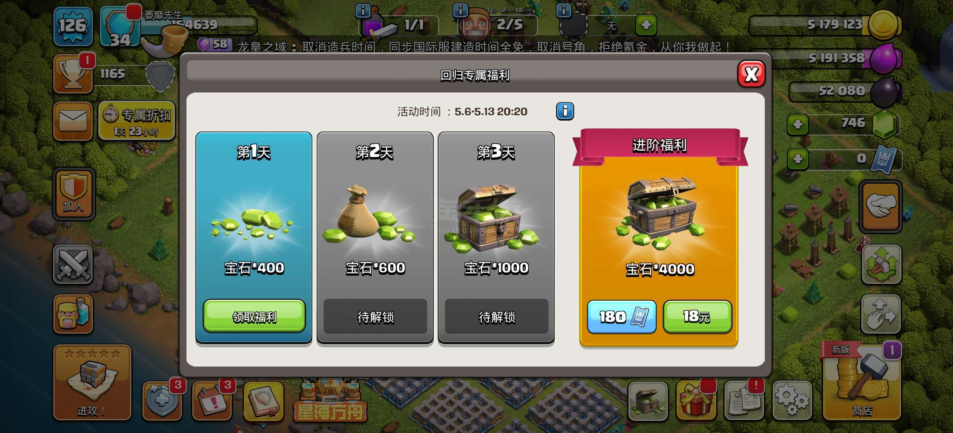Tap the gold storage bar
The width and height of the screenshot is (953, 433).
tap(825, 24)
